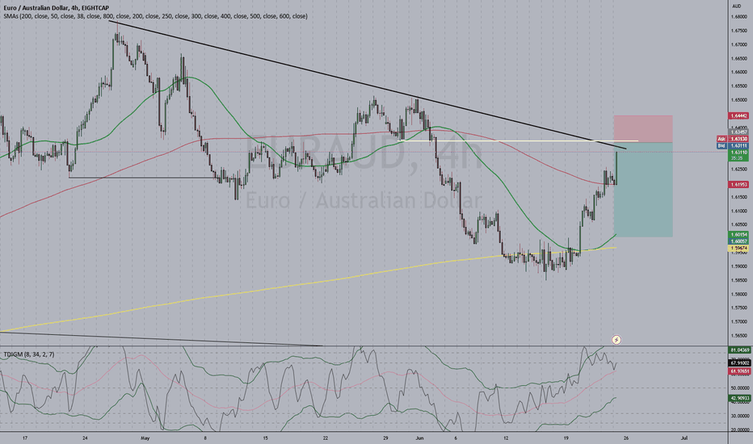Click the 61.97651 red indicator value label
The height and width of the screenshot is (444, 753).
pyautogui.click(x=739, y=371)
